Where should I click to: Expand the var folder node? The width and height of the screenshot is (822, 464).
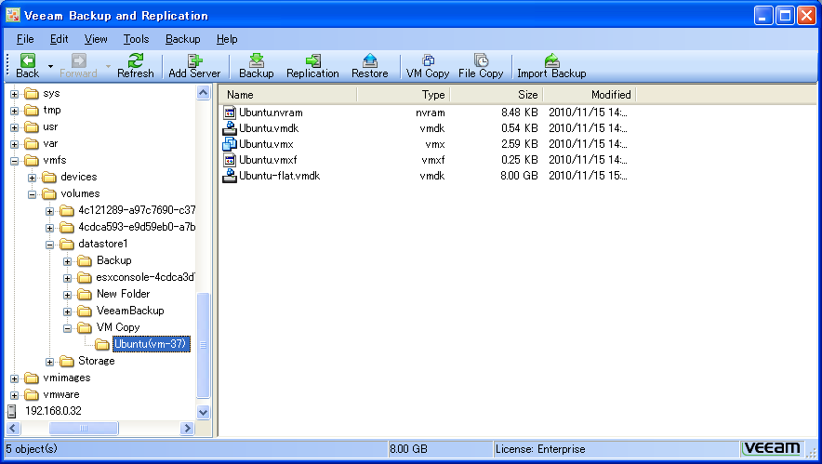point(15,145)
